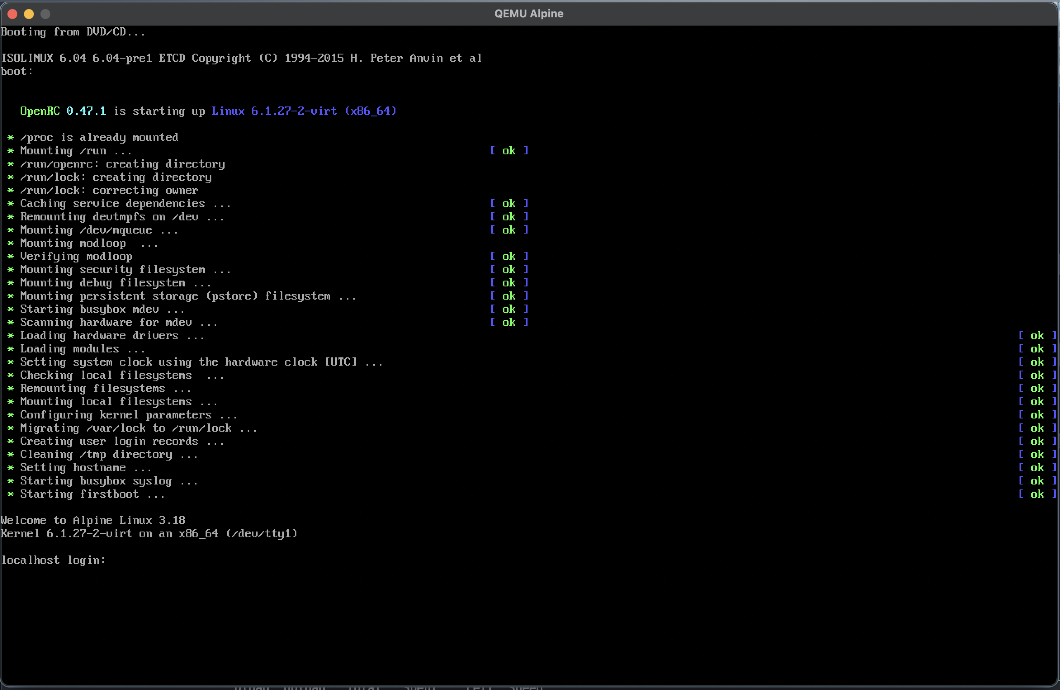Click 'Checking local filesystems' line
Image resolution: width=1060 pixels, height=690 pixels.
click(x=122, y=375)
